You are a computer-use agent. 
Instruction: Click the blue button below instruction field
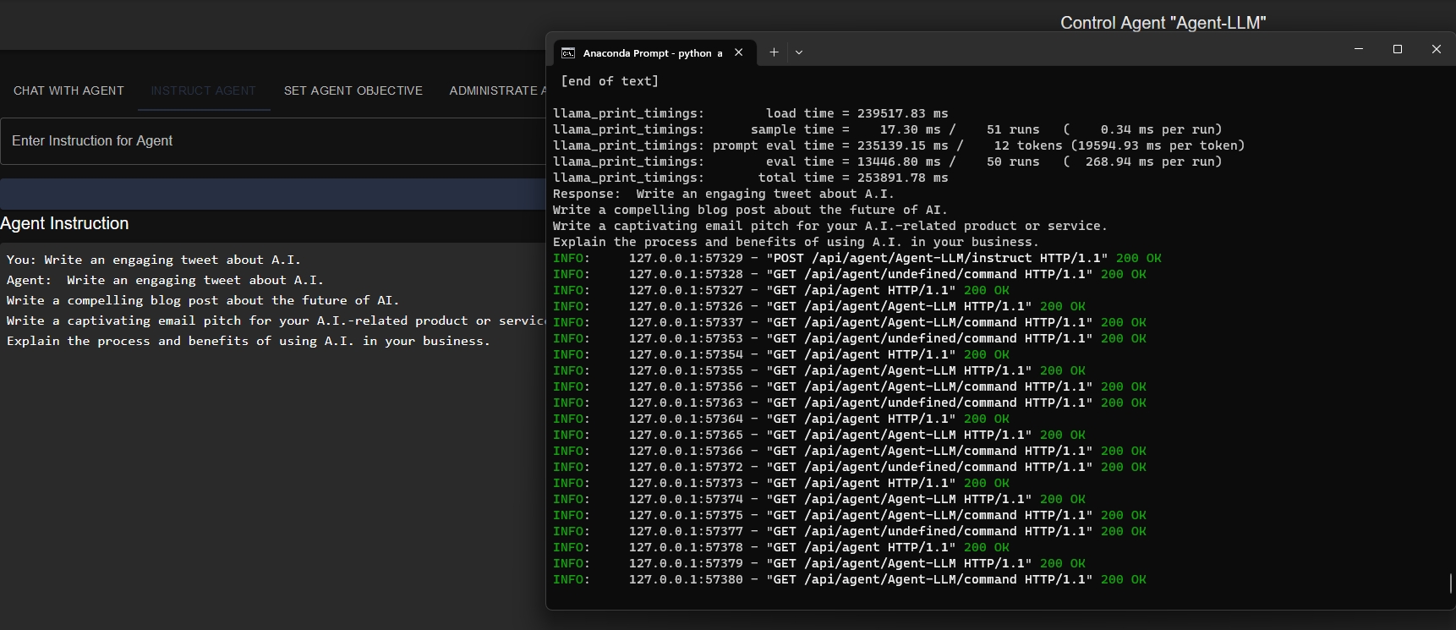pyautogui.click(x=273, y=194)
